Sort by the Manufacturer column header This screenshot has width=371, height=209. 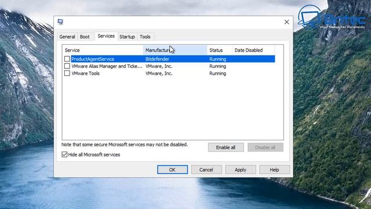[x=175, y=51]
